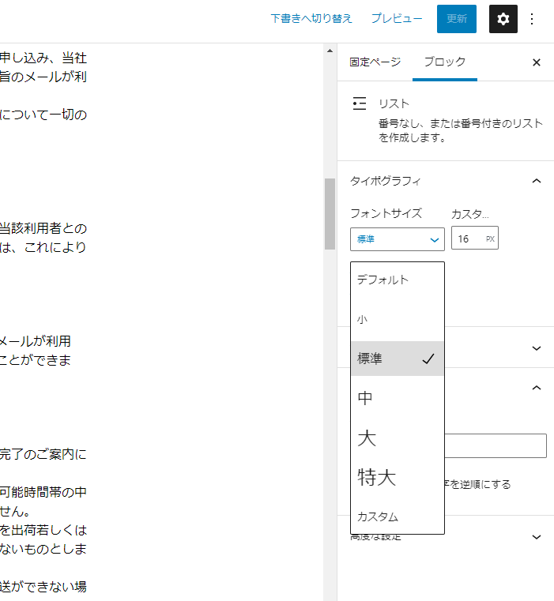Choose 中 font size option
This screenshot has width=554, height=601.
(397, 398)
